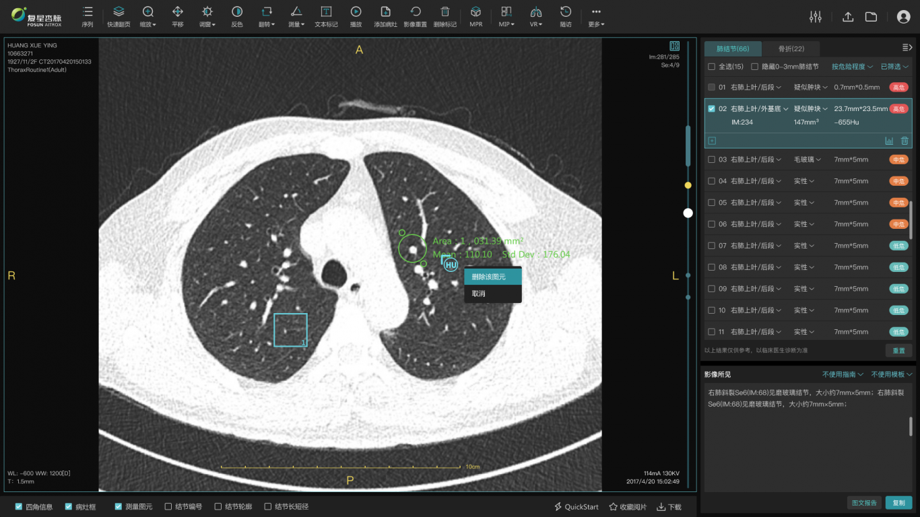Click 复制 copy button

[898, 502]
